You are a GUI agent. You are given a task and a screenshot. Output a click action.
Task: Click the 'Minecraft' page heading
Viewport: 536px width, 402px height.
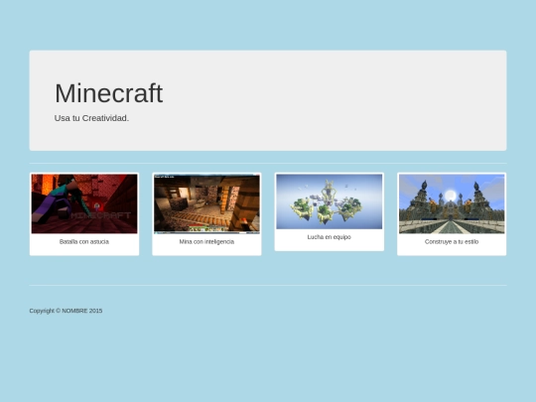[109, 93]
